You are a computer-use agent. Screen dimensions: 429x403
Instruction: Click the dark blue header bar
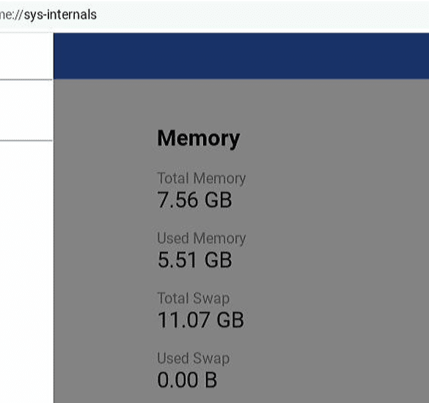(x=241, y=56)
